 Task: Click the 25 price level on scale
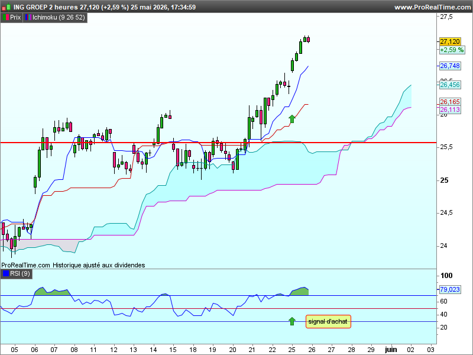pyautogui.click(x=444, y=180)
